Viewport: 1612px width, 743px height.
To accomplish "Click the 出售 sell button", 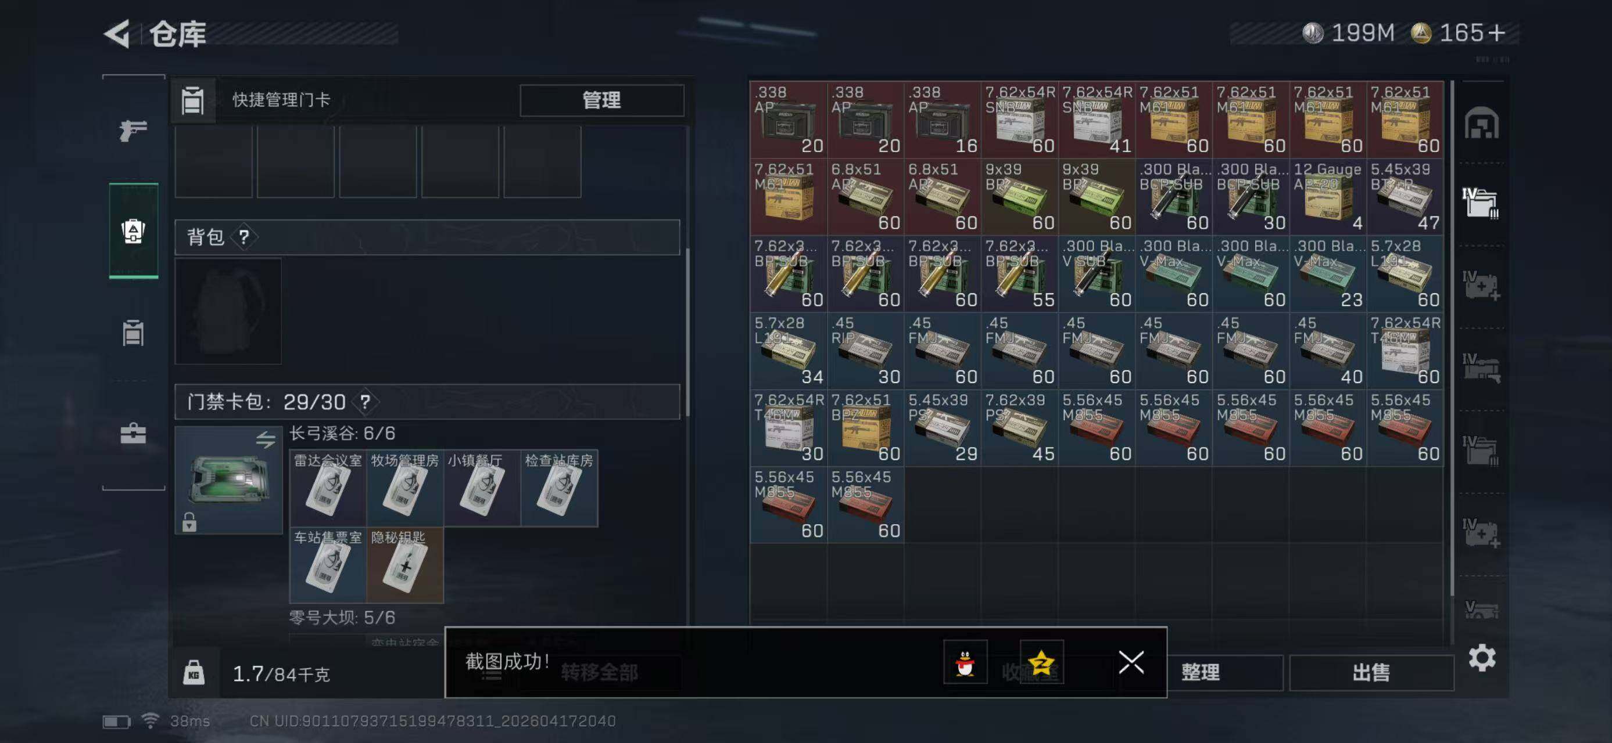I will (x=1371, y=672).
